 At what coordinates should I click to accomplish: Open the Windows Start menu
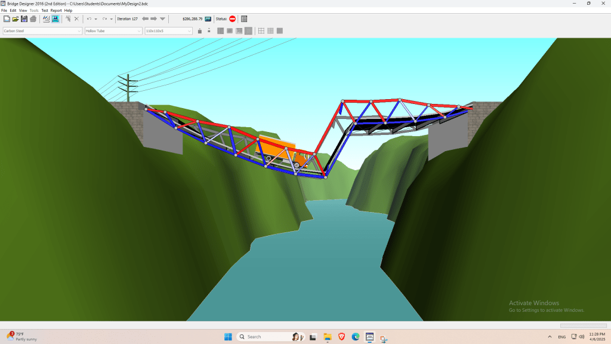tap(229, 337)
